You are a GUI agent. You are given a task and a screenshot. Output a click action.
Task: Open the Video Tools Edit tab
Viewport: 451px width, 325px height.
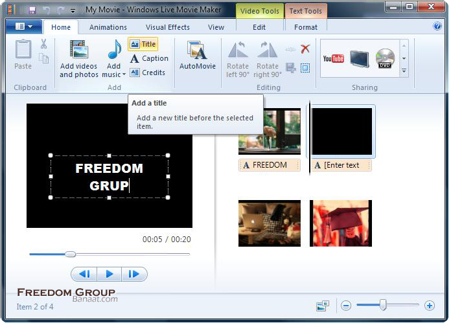coord(259,27)
